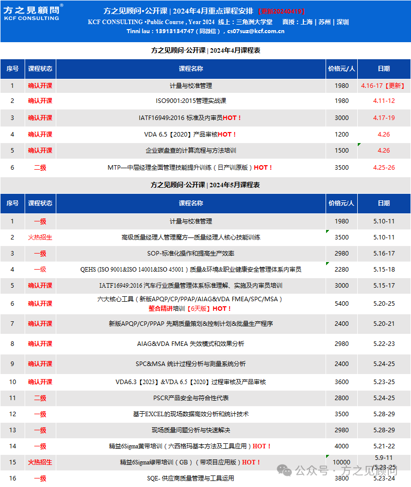
Task: Click 一级 status in the SOP row
Action: (40, 254)
